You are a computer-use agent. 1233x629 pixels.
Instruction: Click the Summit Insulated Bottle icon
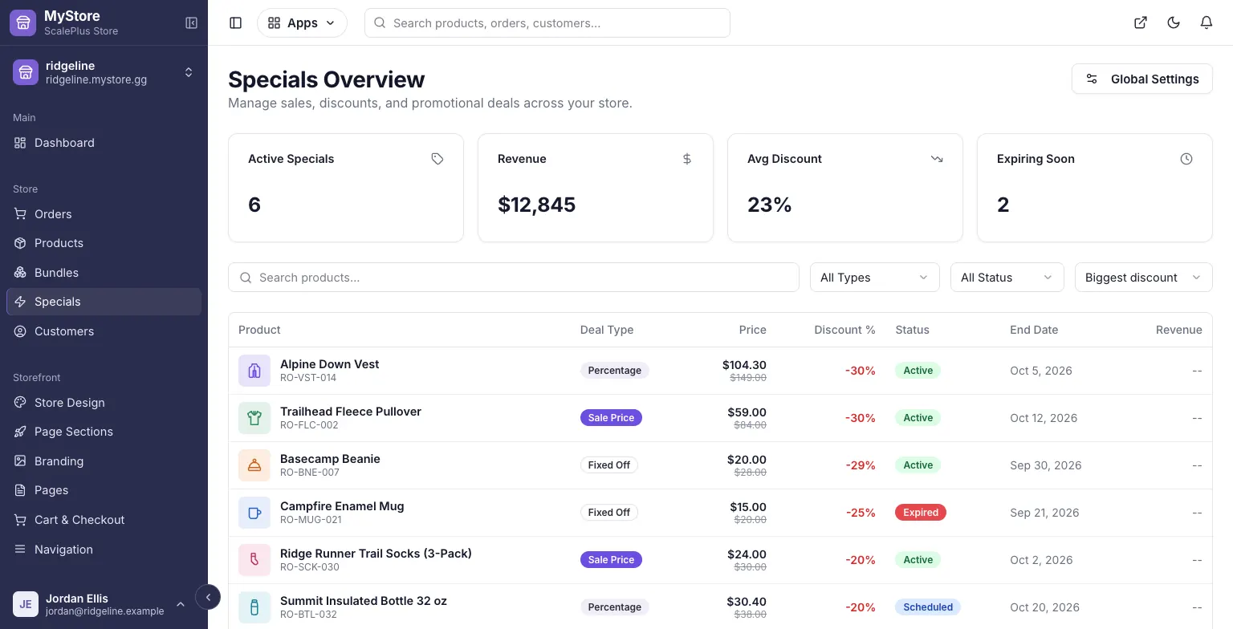254,607
